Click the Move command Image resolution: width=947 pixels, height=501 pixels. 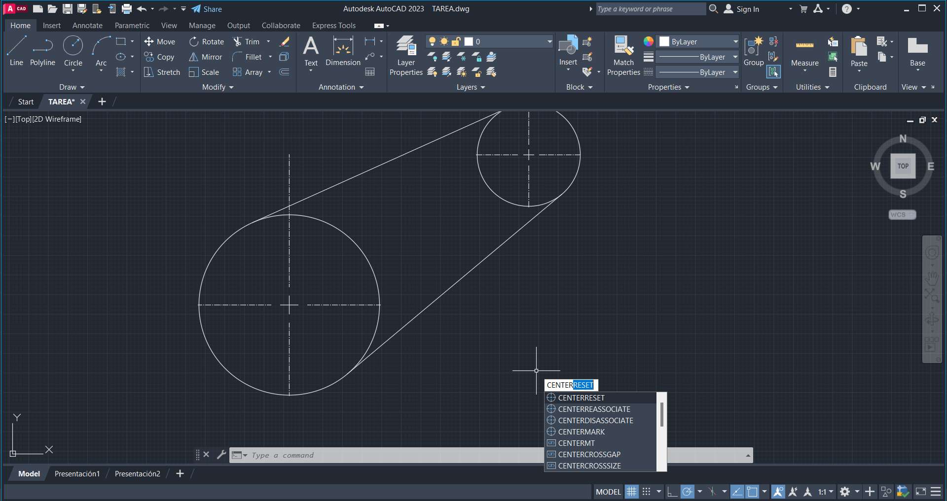160,42
